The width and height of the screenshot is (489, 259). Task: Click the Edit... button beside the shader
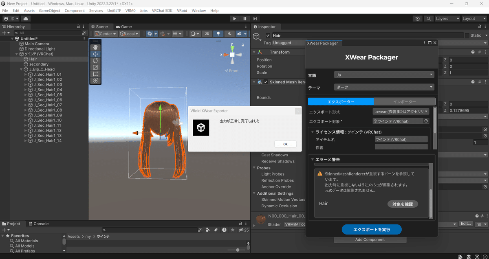coord(466,224)
